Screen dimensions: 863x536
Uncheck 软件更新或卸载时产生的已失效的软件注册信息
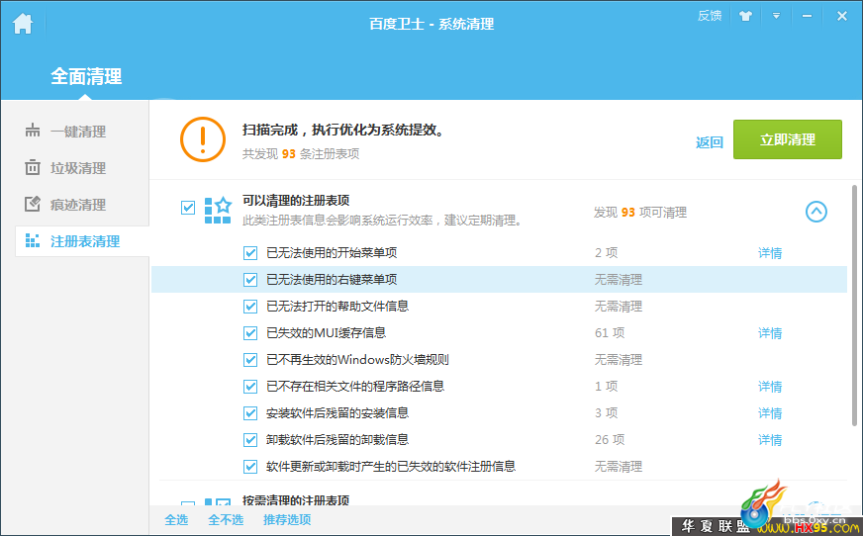pyautogui.click(x=250, y=467)
